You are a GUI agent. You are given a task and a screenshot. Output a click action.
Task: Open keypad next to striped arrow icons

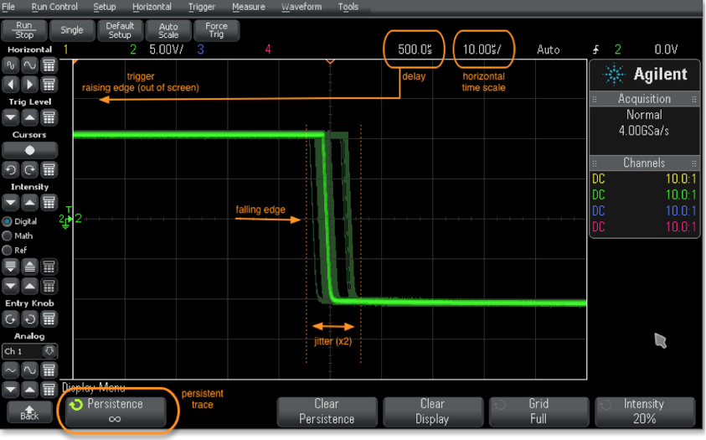coord(49,267)
